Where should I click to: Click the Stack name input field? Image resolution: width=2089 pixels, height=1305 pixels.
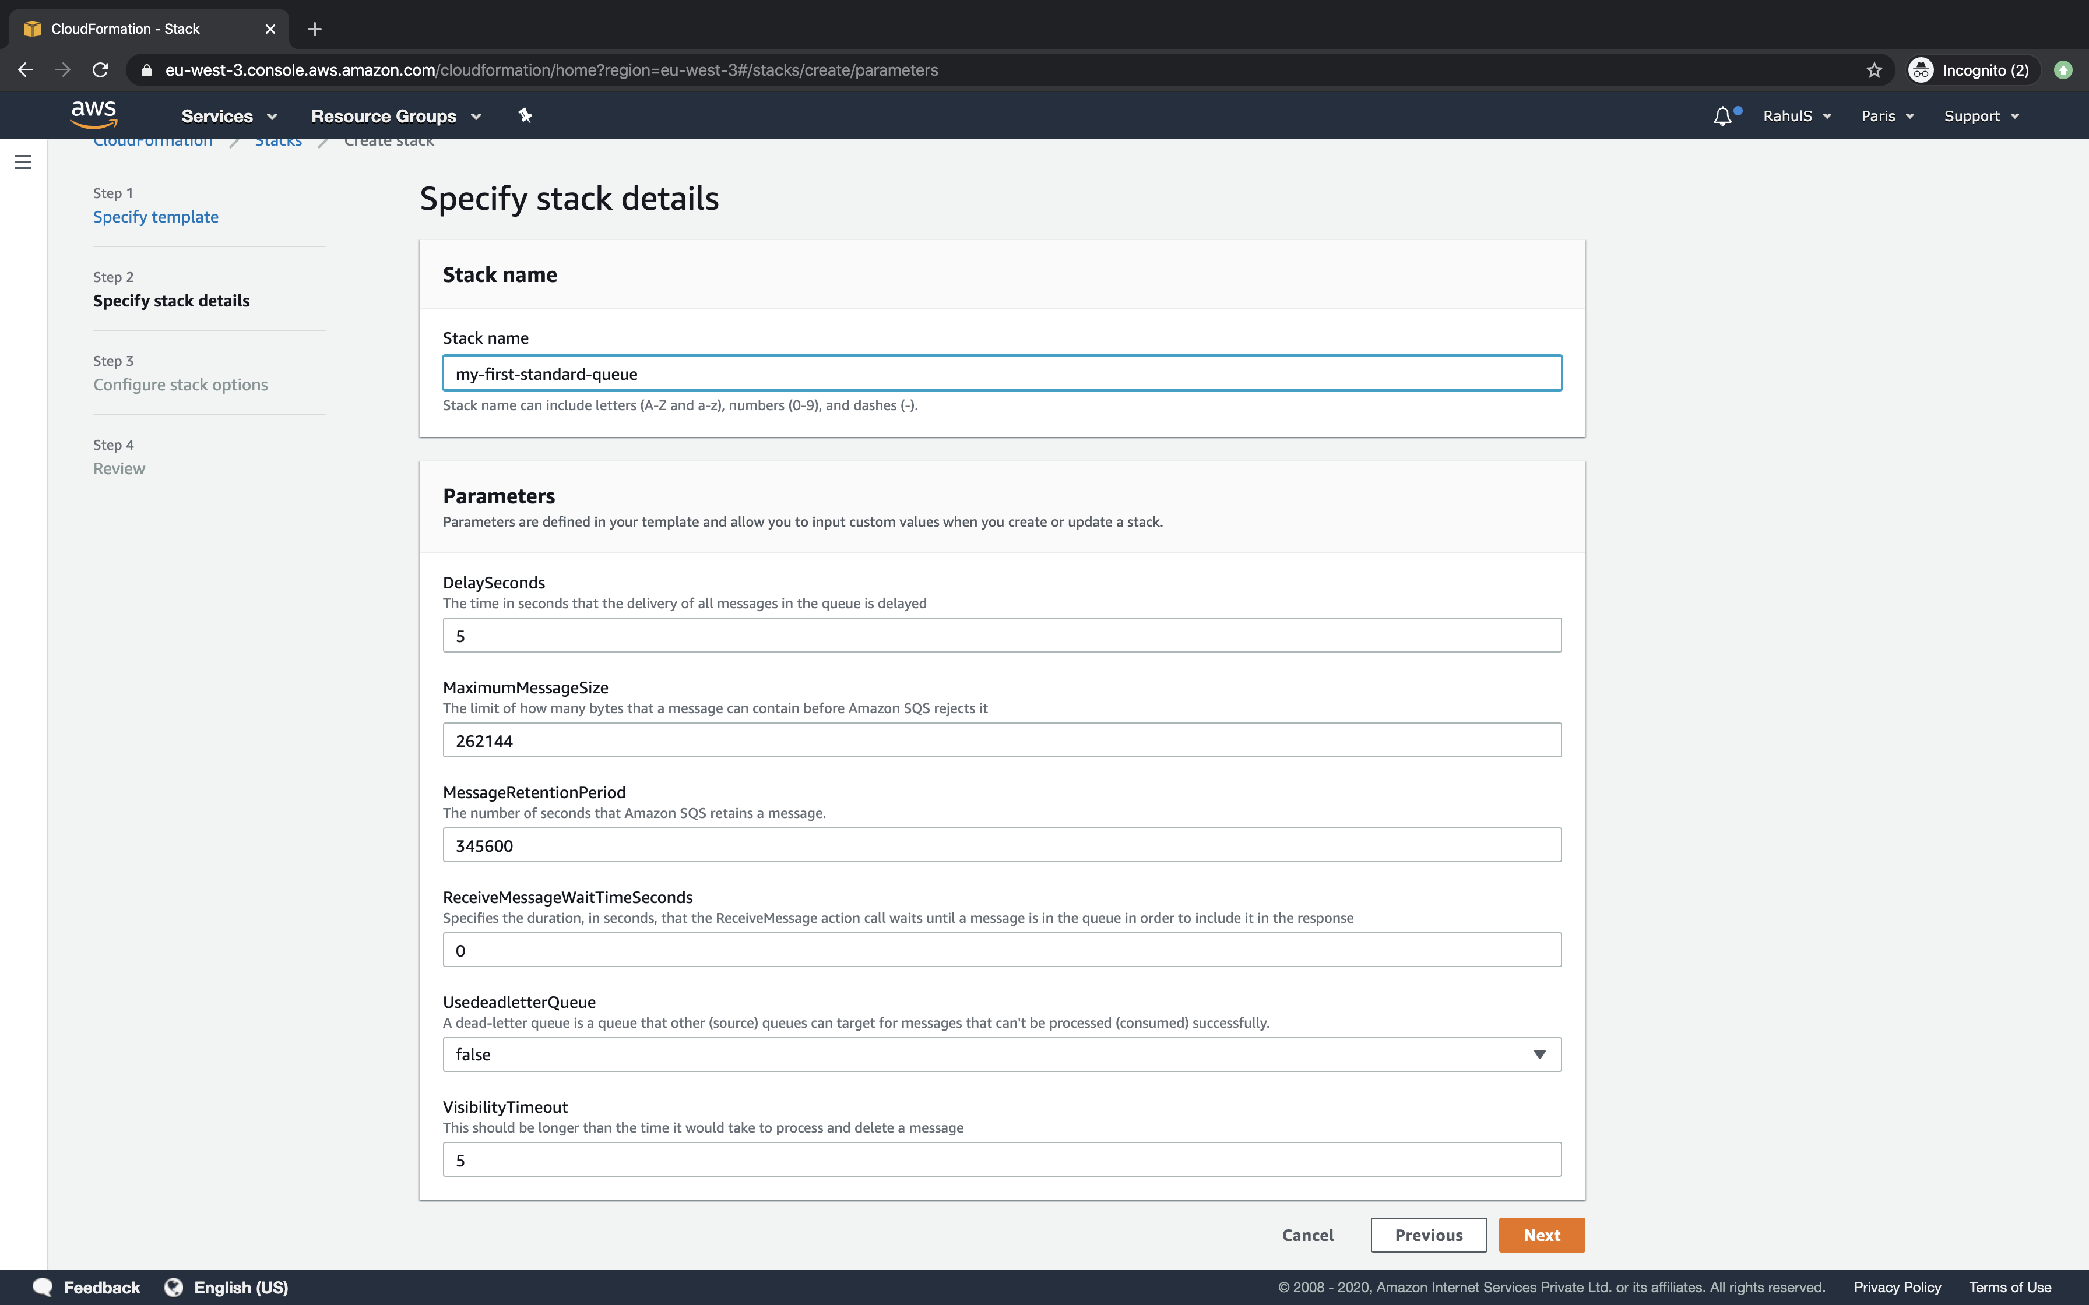point(1001,373)
